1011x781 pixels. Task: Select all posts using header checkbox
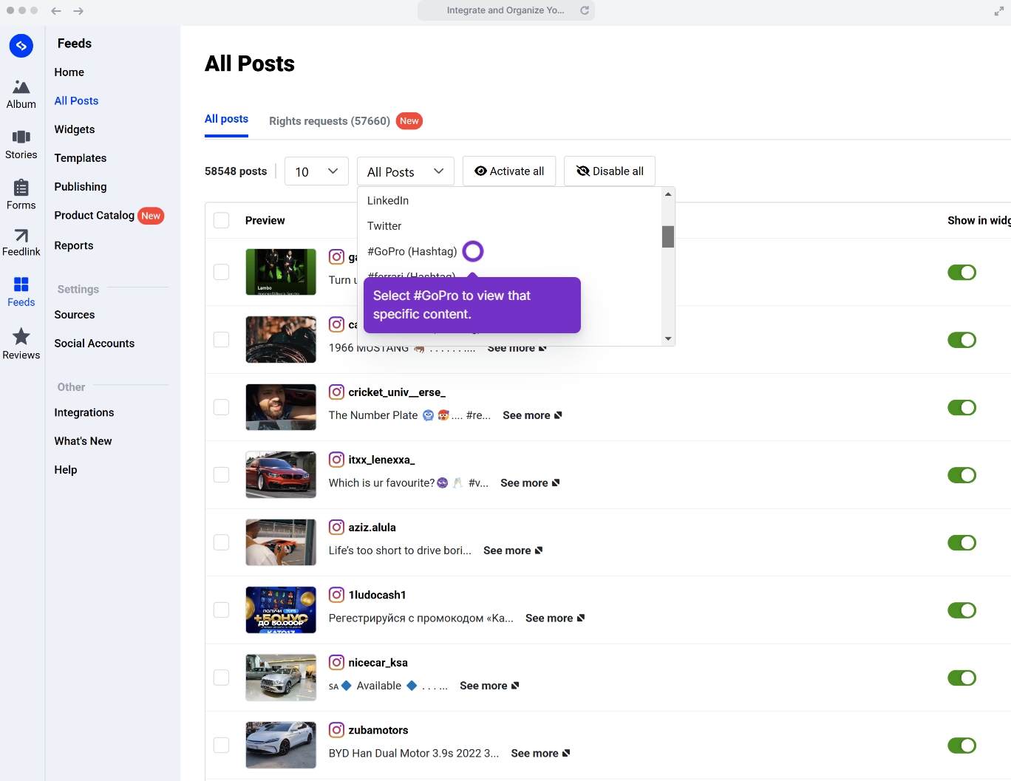[x=221, y=219]
